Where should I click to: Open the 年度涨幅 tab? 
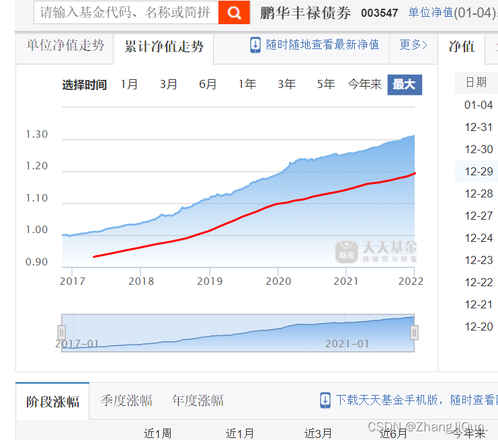pyautogui.click(x=198, y=400)
